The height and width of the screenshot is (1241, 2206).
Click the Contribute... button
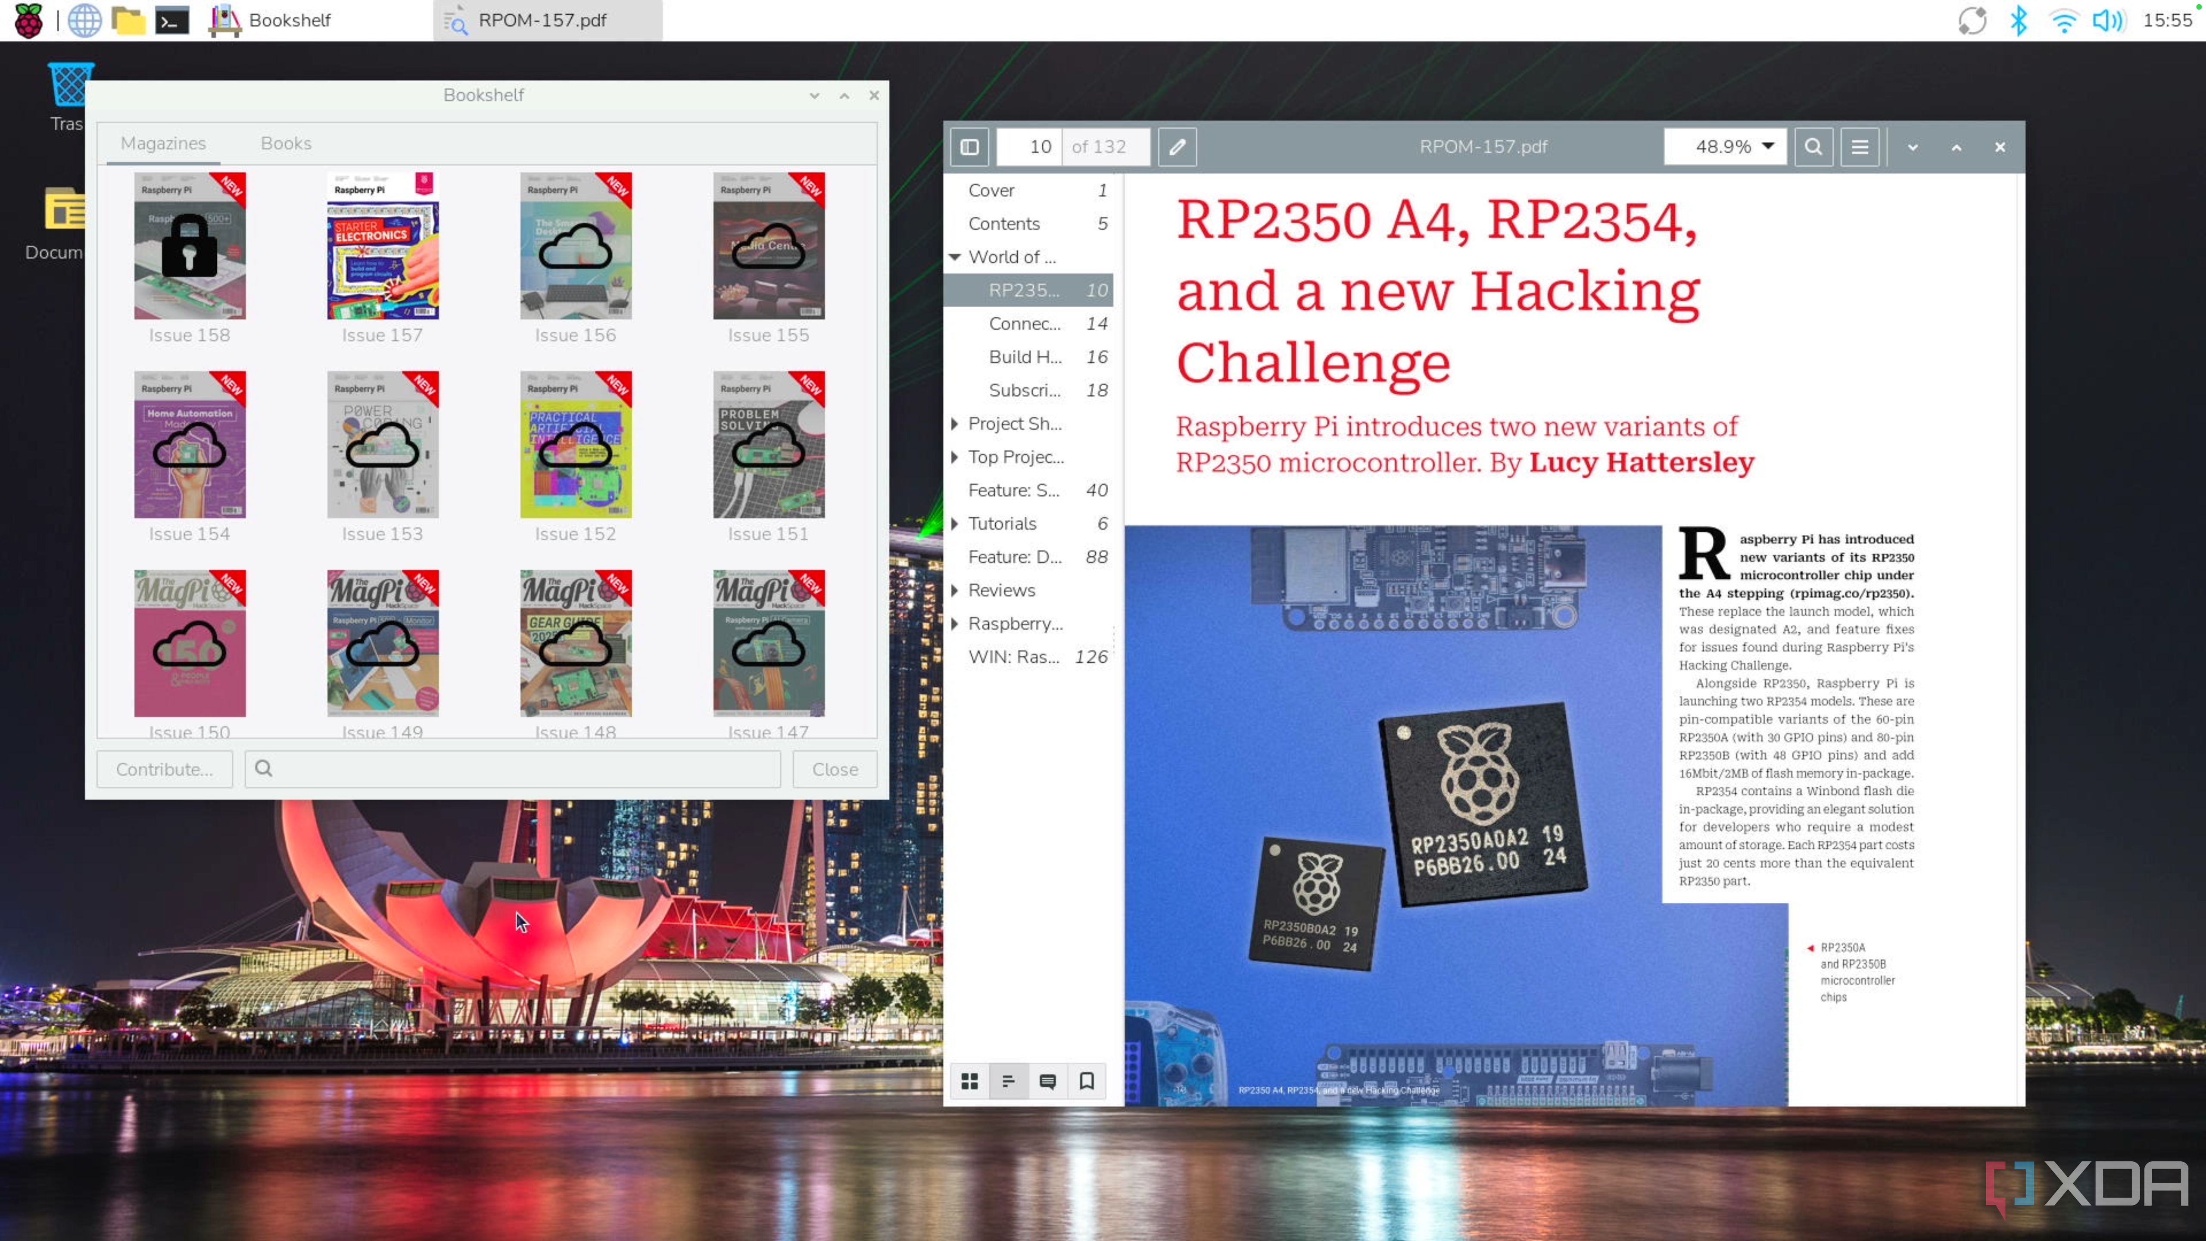pyautogui.click(x=165, y=769)
